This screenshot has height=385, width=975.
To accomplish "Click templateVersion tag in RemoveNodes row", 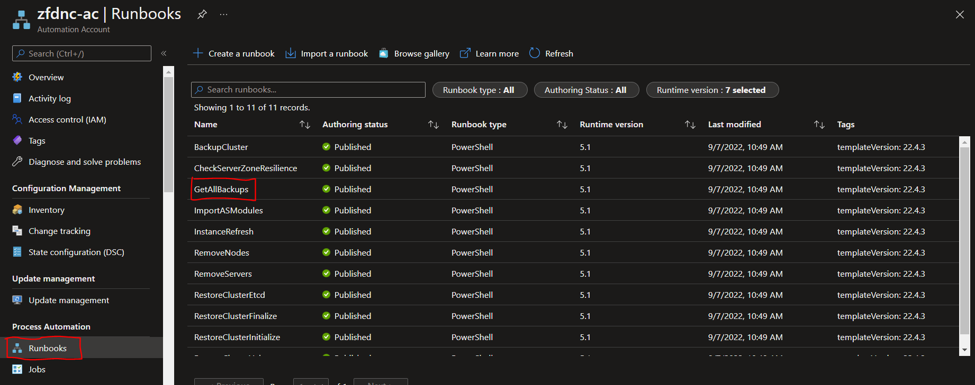I will (881, 252).
